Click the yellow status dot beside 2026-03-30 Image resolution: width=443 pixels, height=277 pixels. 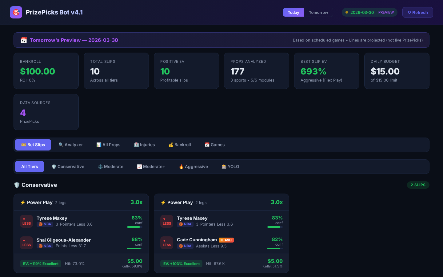coord(347,12)
